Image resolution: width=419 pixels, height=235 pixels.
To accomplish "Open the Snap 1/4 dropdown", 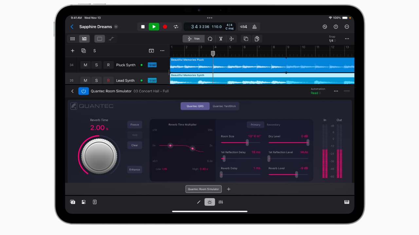I will tap(332, 39).
